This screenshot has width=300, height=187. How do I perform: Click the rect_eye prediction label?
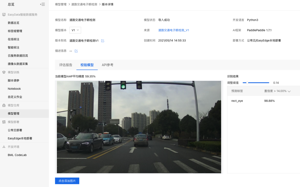click(237, 101)
